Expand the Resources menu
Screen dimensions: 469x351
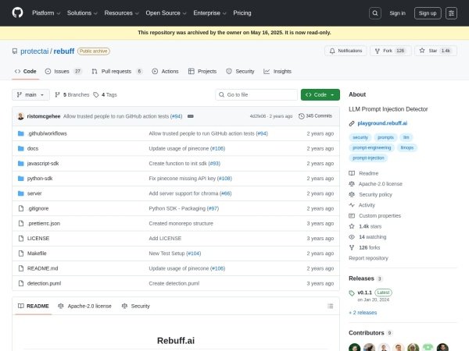[121, 13]
